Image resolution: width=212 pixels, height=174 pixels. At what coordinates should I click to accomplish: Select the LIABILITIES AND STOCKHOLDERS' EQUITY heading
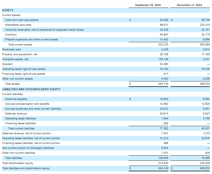pos(31,89)
